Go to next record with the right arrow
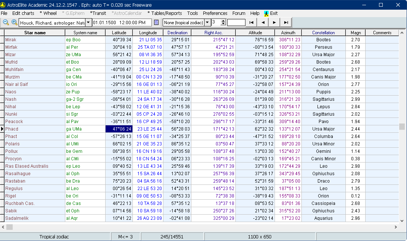This screenshot has height=241, width=407. point(274,23)
